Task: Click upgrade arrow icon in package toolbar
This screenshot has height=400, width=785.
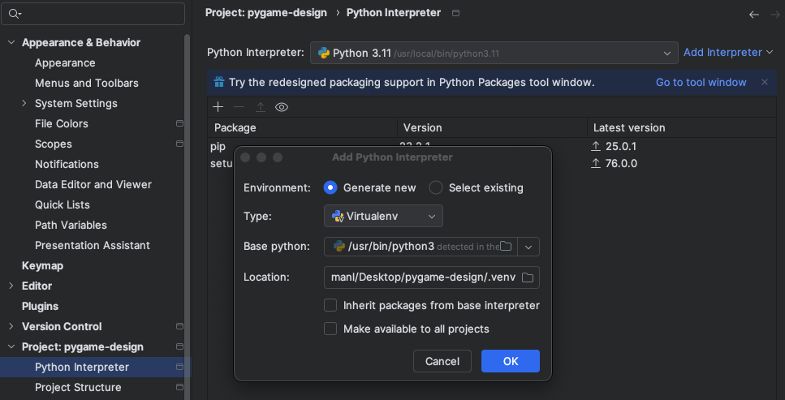Action: [x=261, y=107]
